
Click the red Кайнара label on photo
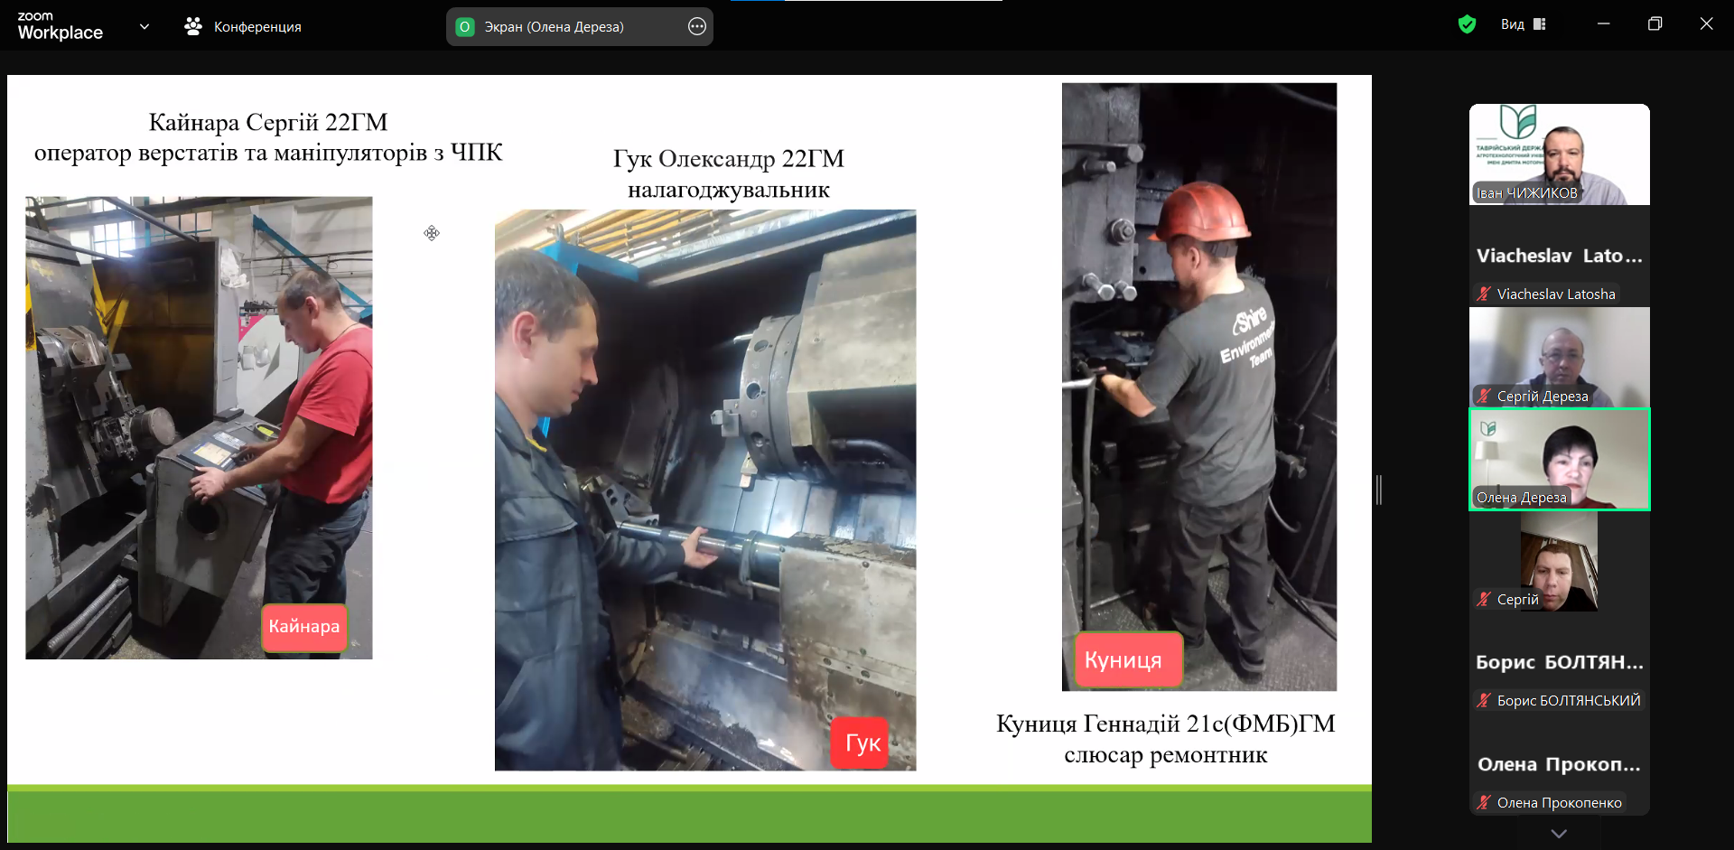pos(304,627)
